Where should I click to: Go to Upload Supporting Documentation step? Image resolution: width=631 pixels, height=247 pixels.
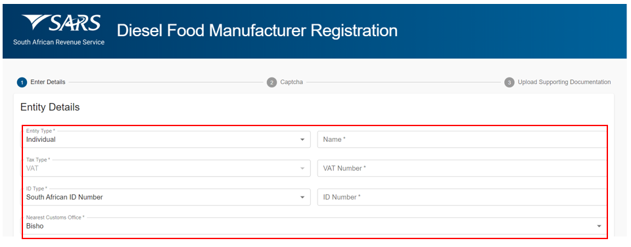point(564,82)
